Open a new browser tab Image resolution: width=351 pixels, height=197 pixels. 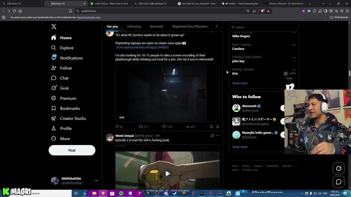pyautogui.click(x=310, y=4)
